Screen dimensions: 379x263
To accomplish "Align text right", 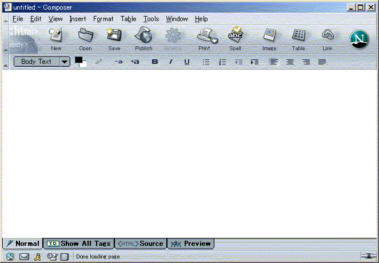I will 306,62.
